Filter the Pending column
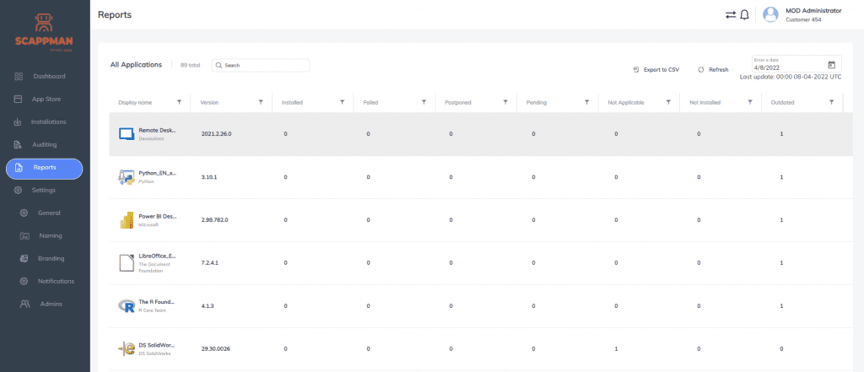The height and width of the screenshot is (372, 864). 587,102
